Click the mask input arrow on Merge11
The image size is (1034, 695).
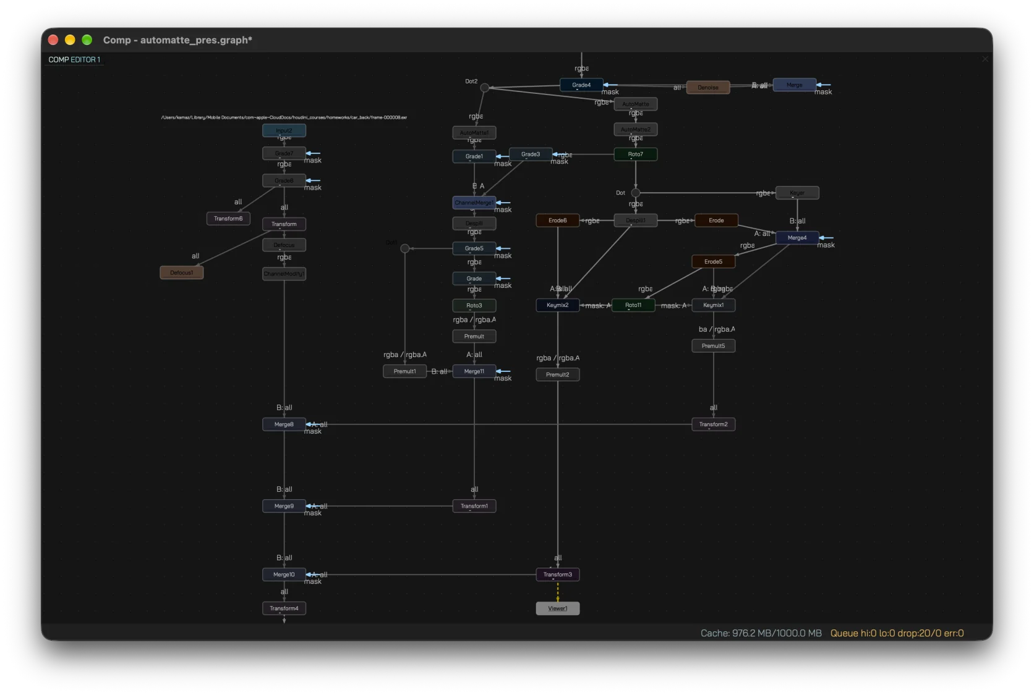(503, 371)
